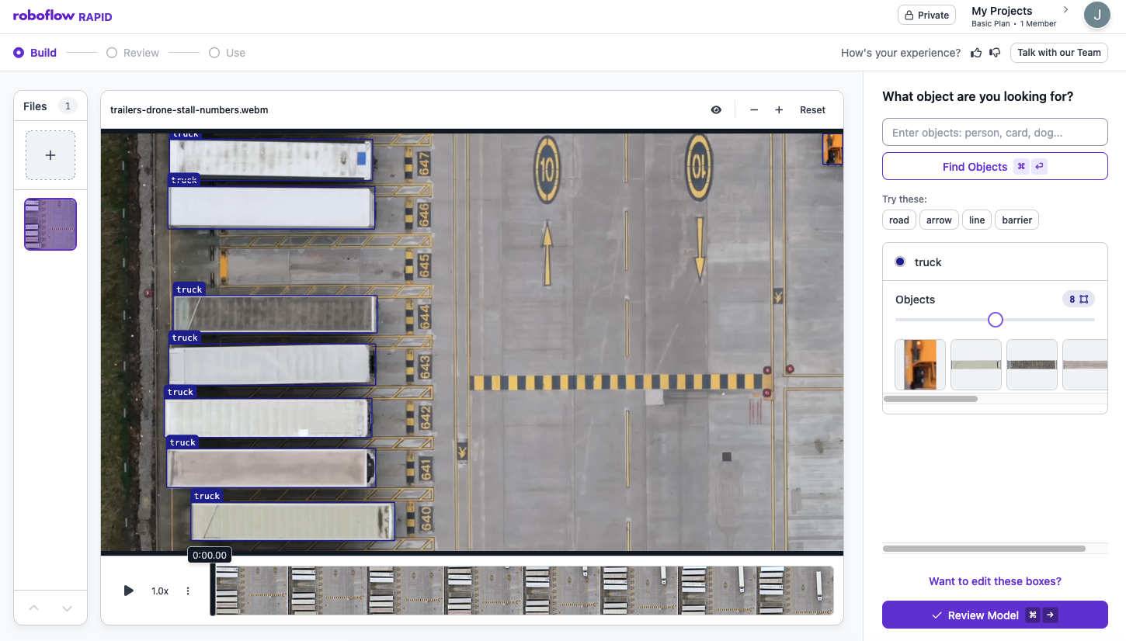Toggle annotation visibility eye icon

pyautogui.click(x=716, y=110)
